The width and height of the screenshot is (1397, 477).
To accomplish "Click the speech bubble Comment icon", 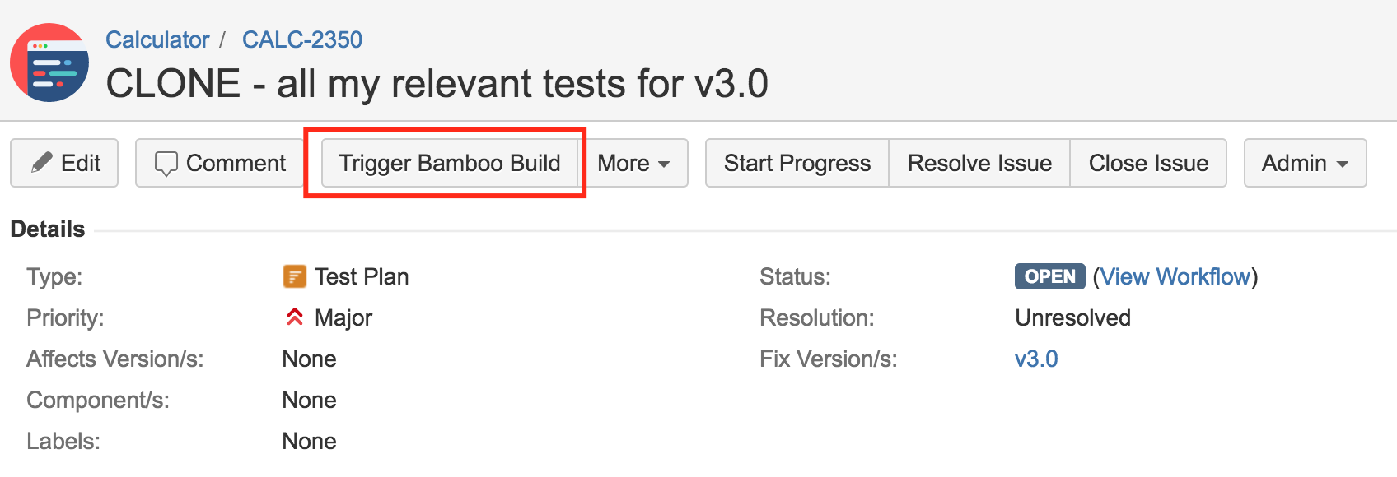I will click(x=166, y=164).
